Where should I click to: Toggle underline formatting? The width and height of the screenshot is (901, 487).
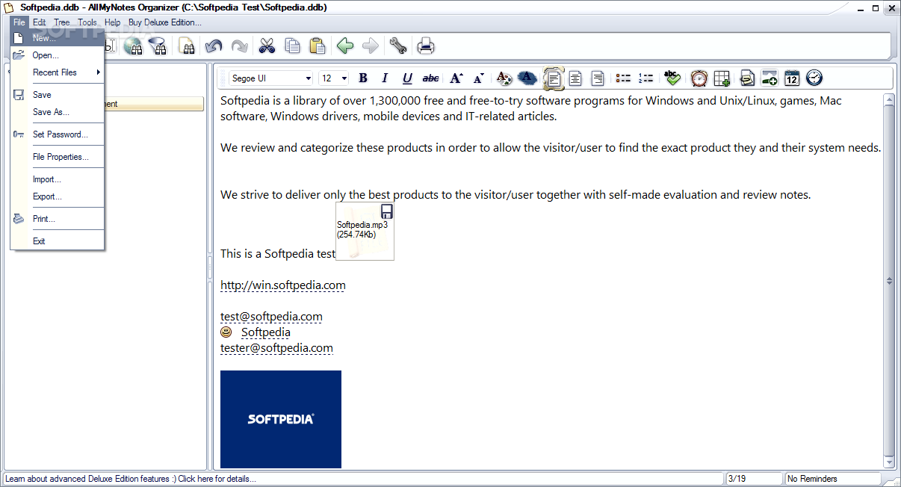pyautogui.click(x=407, y=78)
